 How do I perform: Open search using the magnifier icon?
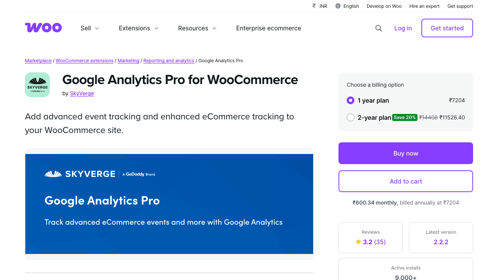[379, 28]
